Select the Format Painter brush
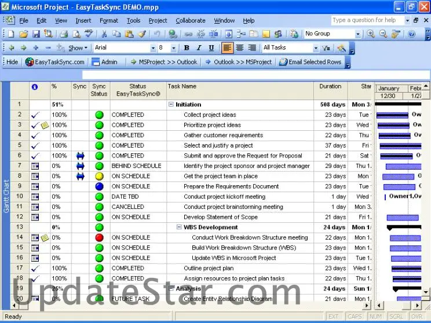The height and width of the screenshot is (323, 431). point(142,34)
